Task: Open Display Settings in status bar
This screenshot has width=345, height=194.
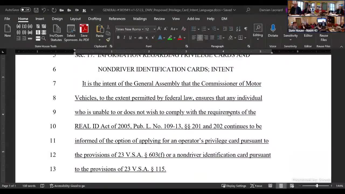Action: (x=234, y=186)
